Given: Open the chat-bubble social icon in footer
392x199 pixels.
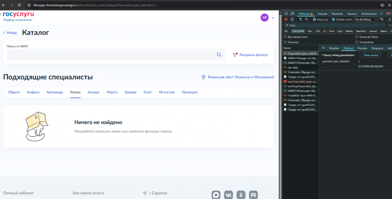Looking at the screenshot, I should point(216,195).
